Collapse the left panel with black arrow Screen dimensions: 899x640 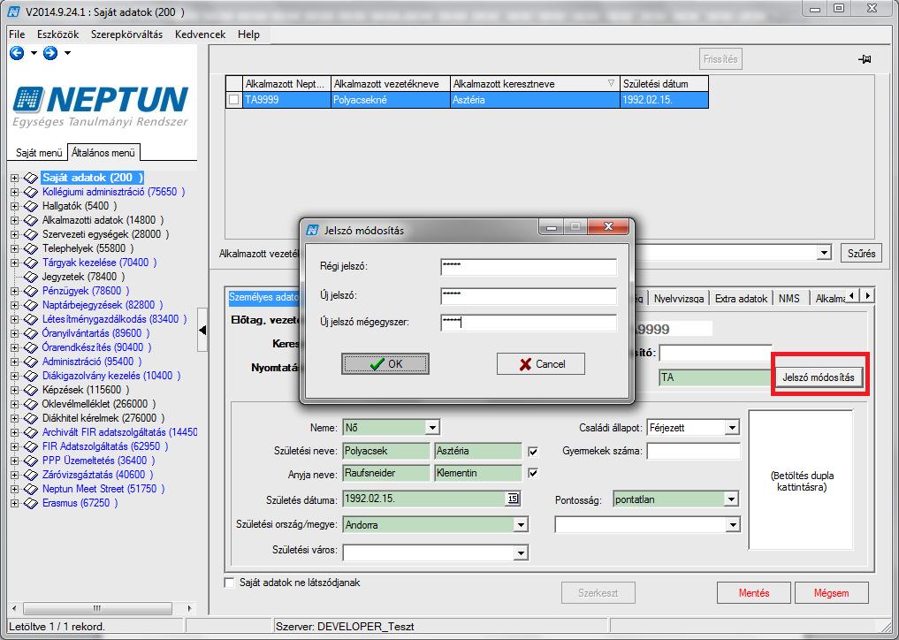[202, 330]
